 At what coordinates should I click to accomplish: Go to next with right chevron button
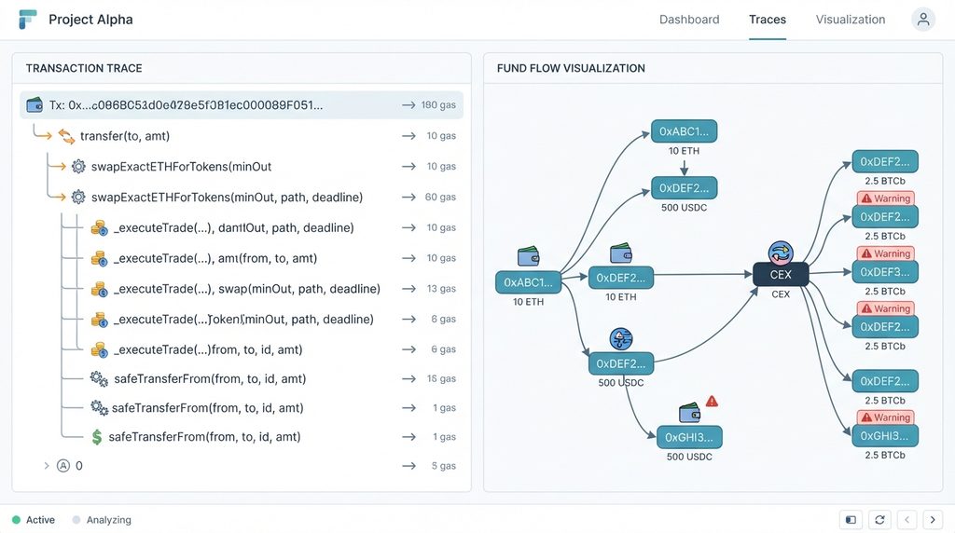click(933, 520)
